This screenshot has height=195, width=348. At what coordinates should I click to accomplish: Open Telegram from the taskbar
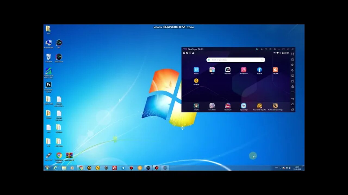123,168
